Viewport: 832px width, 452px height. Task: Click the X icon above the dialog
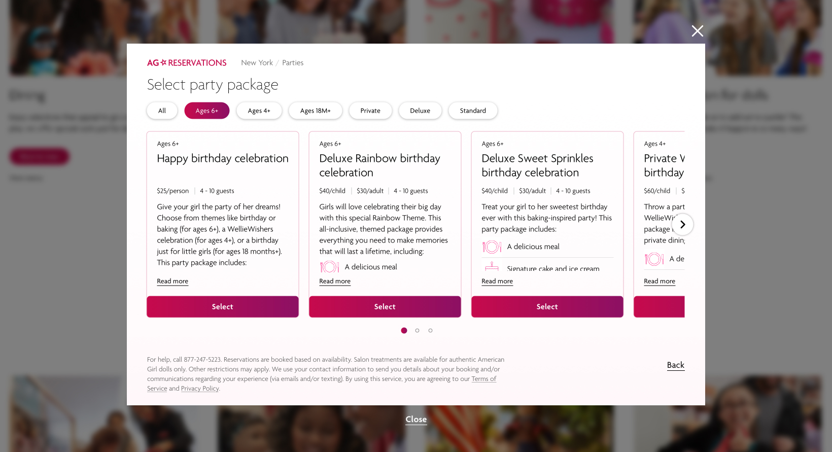pyautogui.click(x=697, y=31)
